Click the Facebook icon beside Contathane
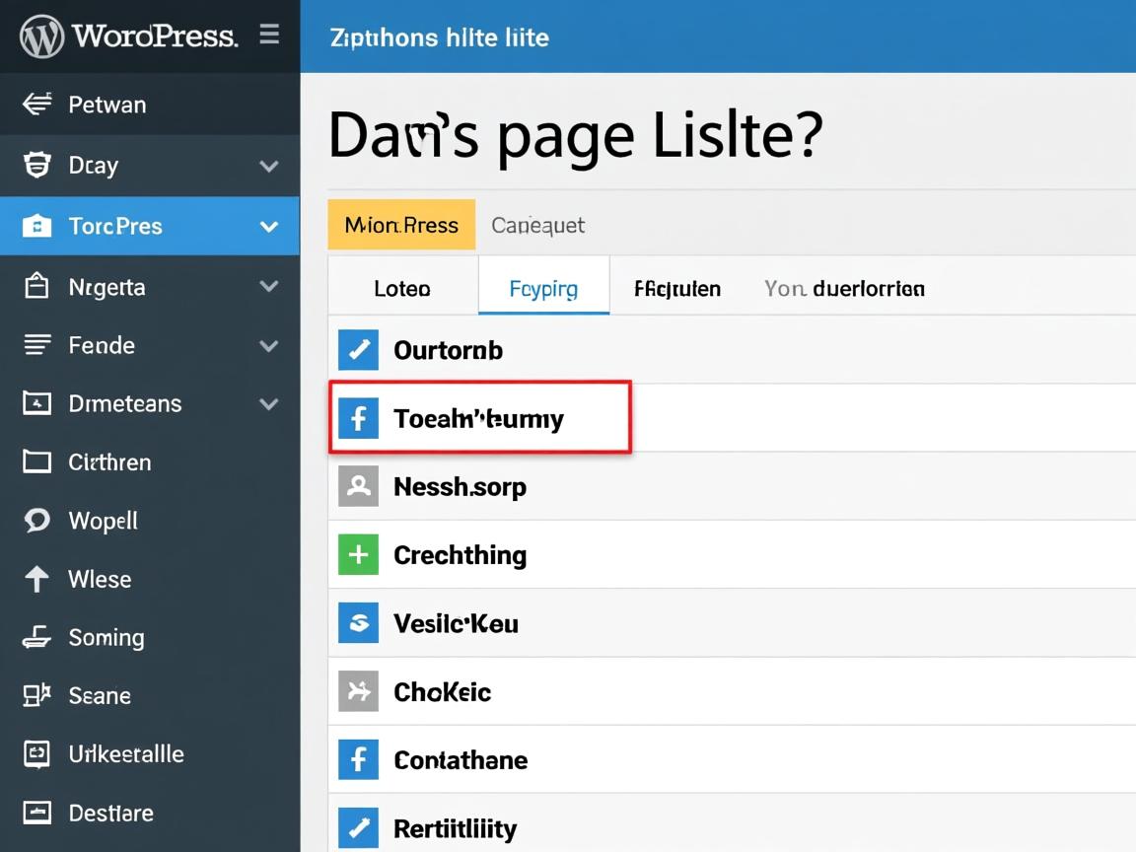 (358, 760)
